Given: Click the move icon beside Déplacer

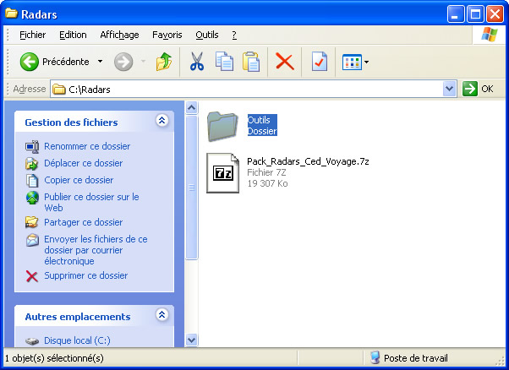Looking at the screenshot, I should (x=32, y=163).
